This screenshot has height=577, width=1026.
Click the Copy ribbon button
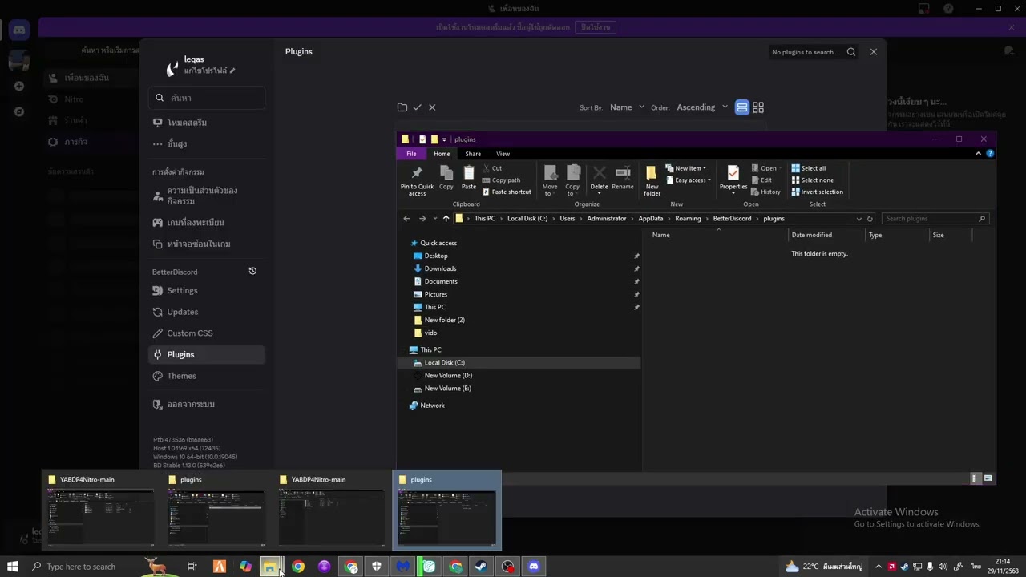tap(446, 178)
